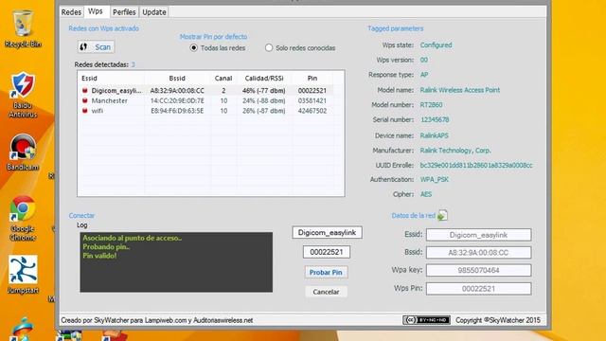
Task: Click the 26% (-87 dbm) quality cell
Action: click(264, 111)
